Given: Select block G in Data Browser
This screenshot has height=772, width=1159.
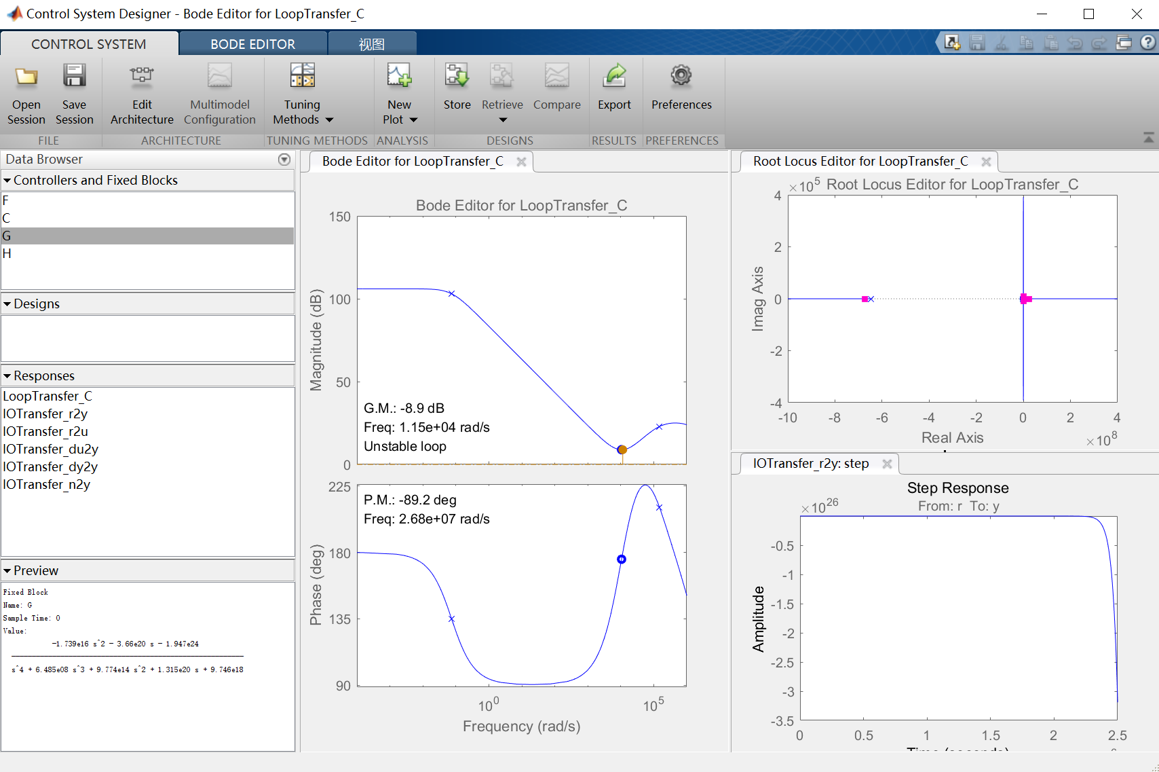Looking at the screenshot, I should tap(147, 236).
